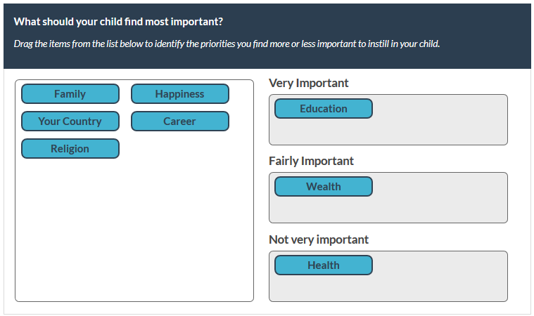Click the Very Important heading
The image size is (534, 316).
tap(309, 83)
